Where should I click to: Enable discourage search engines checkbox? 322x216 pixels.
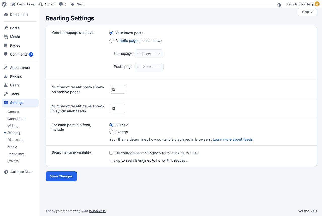coord(111,153)
